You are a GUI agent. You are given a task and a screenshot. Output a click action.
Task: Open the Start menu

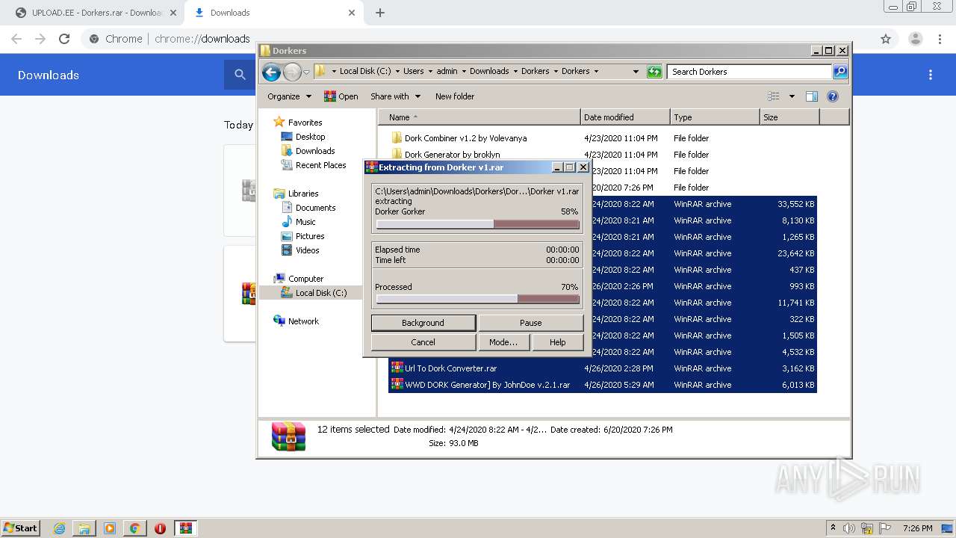(20, 528)
